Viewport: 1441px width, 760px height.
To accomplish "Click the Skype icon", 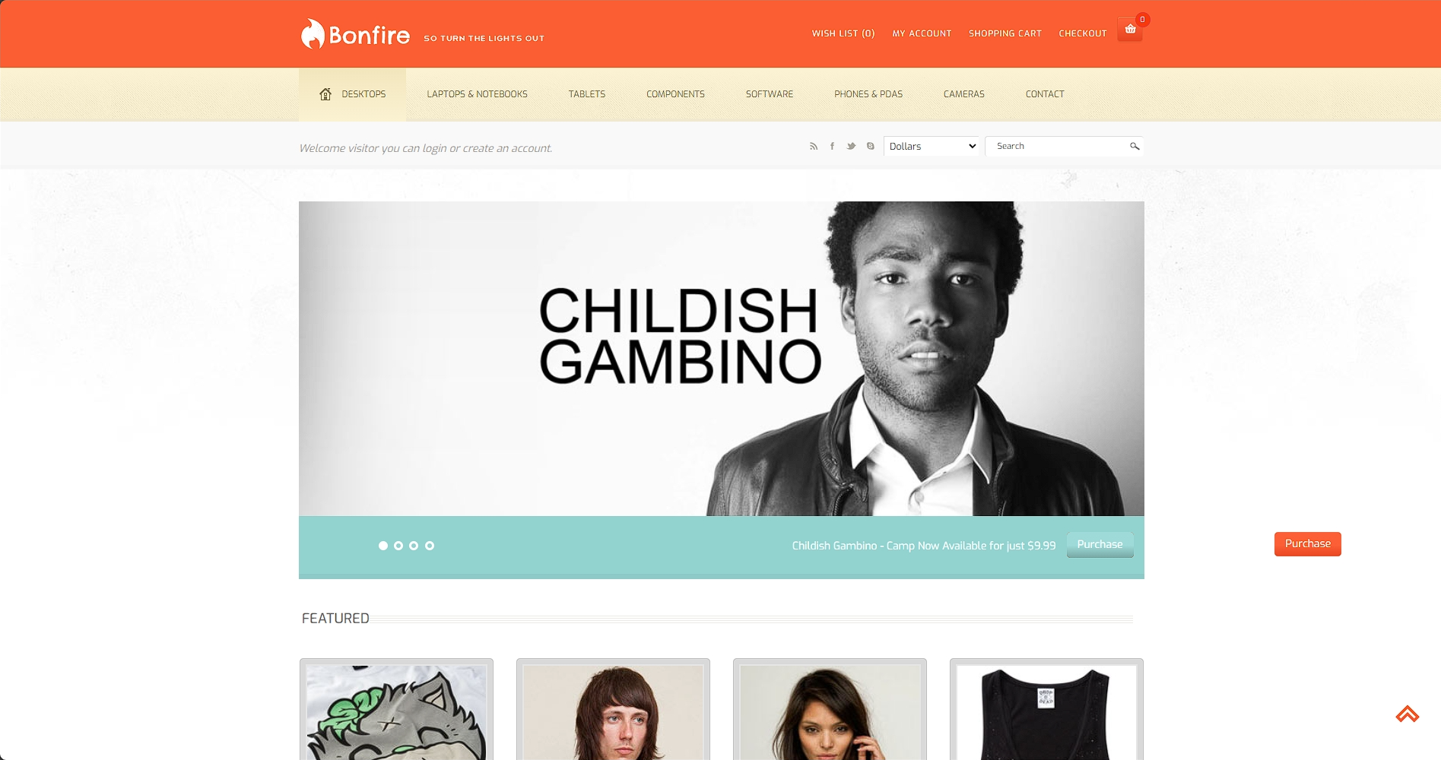I will pos(871,146).
